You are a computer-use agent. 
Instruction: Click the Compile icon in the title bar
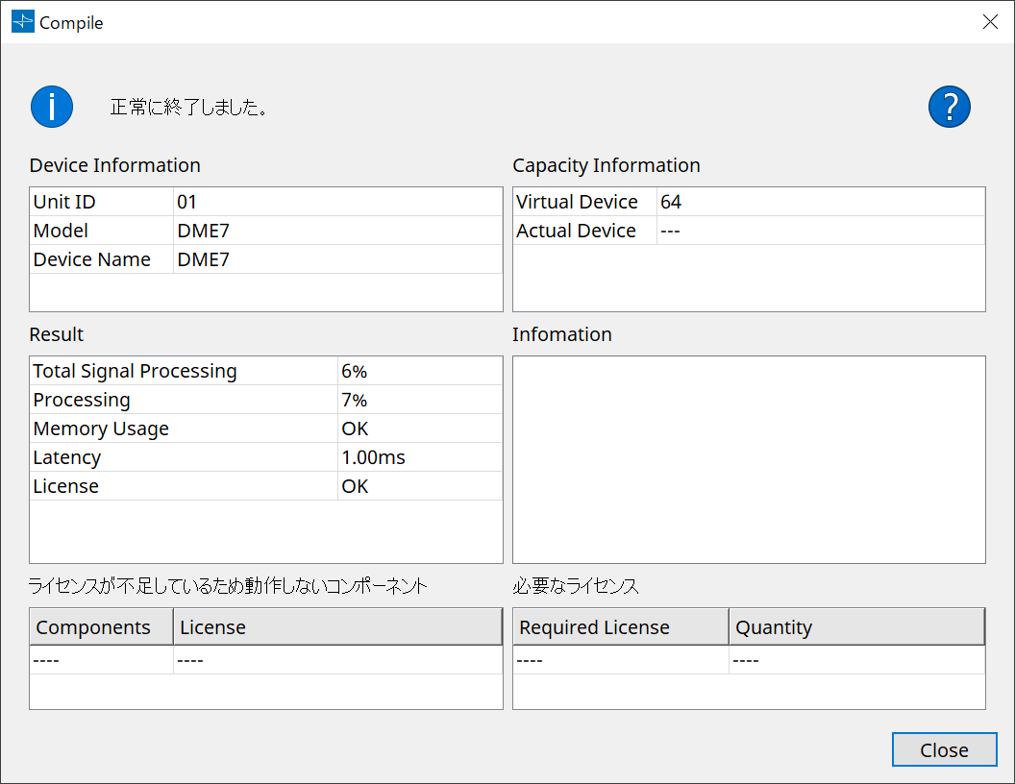pos(22,21)
